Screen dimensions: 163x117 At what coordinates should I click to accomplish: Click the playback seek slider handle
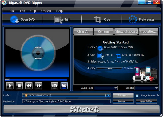click(x=7, y=80)
